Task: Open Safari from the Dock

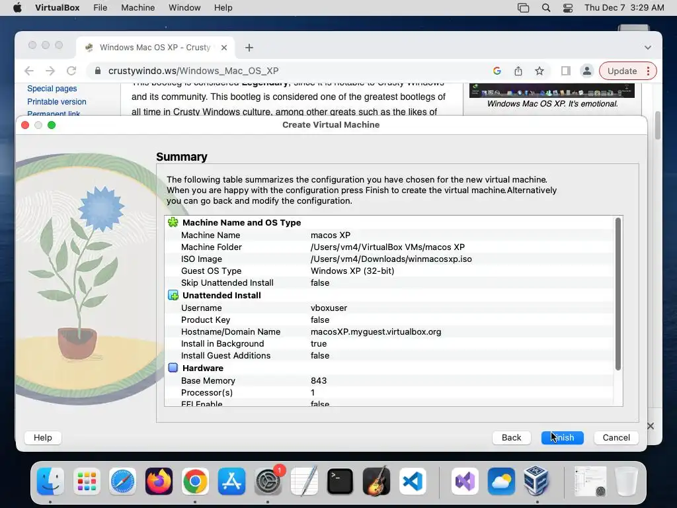Action: [x=122, y=482]
